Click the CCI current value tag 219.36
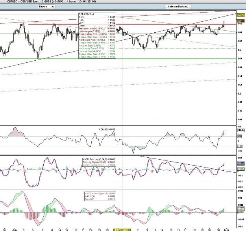The image size is (246, 231). tap(241, 130)
